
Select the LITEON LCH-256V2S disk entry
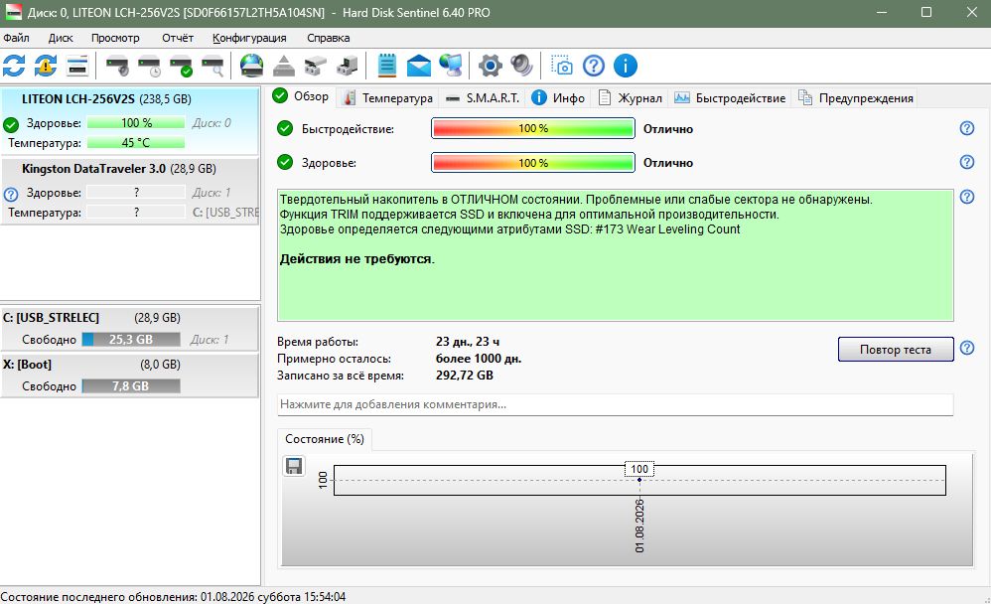tap(129, 121)
